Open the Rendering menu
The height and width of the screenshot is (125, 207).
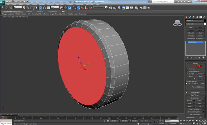[x=70, y=4]
